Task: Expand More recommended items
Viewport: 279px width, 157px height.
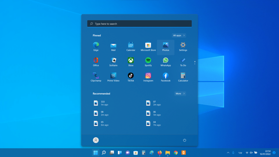Action: (180, 93)
